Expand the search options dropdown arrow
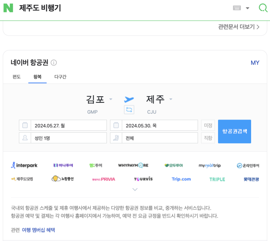 pyautogui.click(x=247, y=8)
